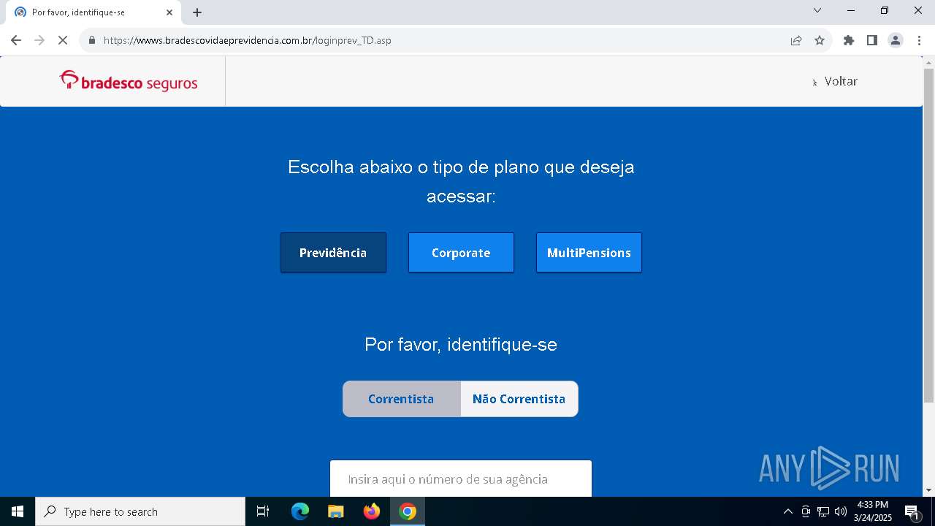Click the taskbar clock showing 4:33 PM

[x=873, y=511]
